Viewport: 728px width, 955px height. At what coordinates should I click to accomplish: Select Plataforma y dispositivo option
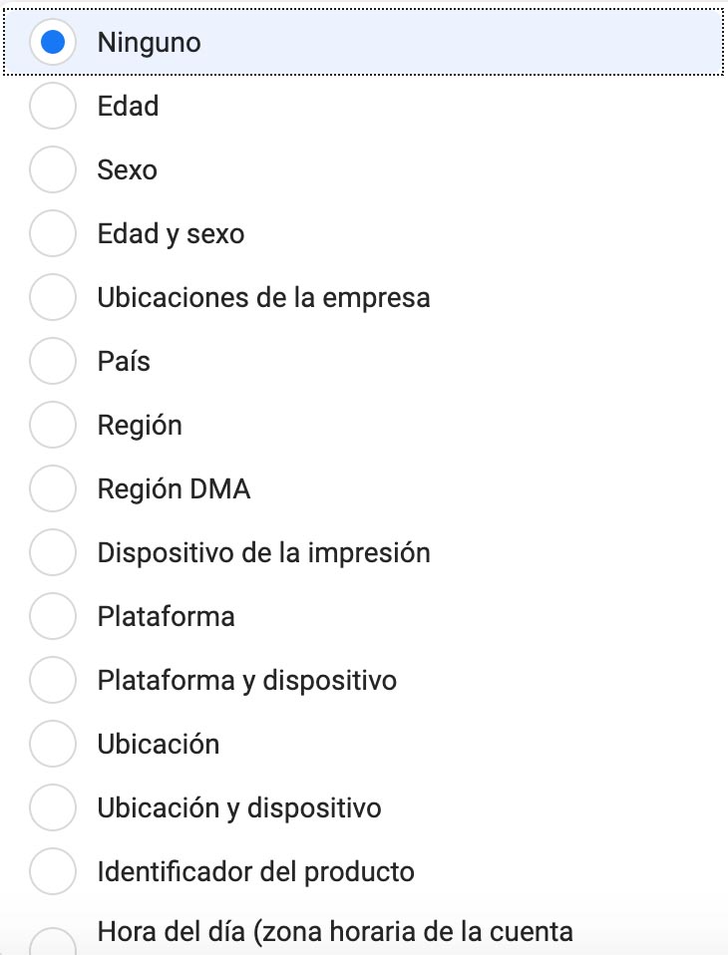52,680
